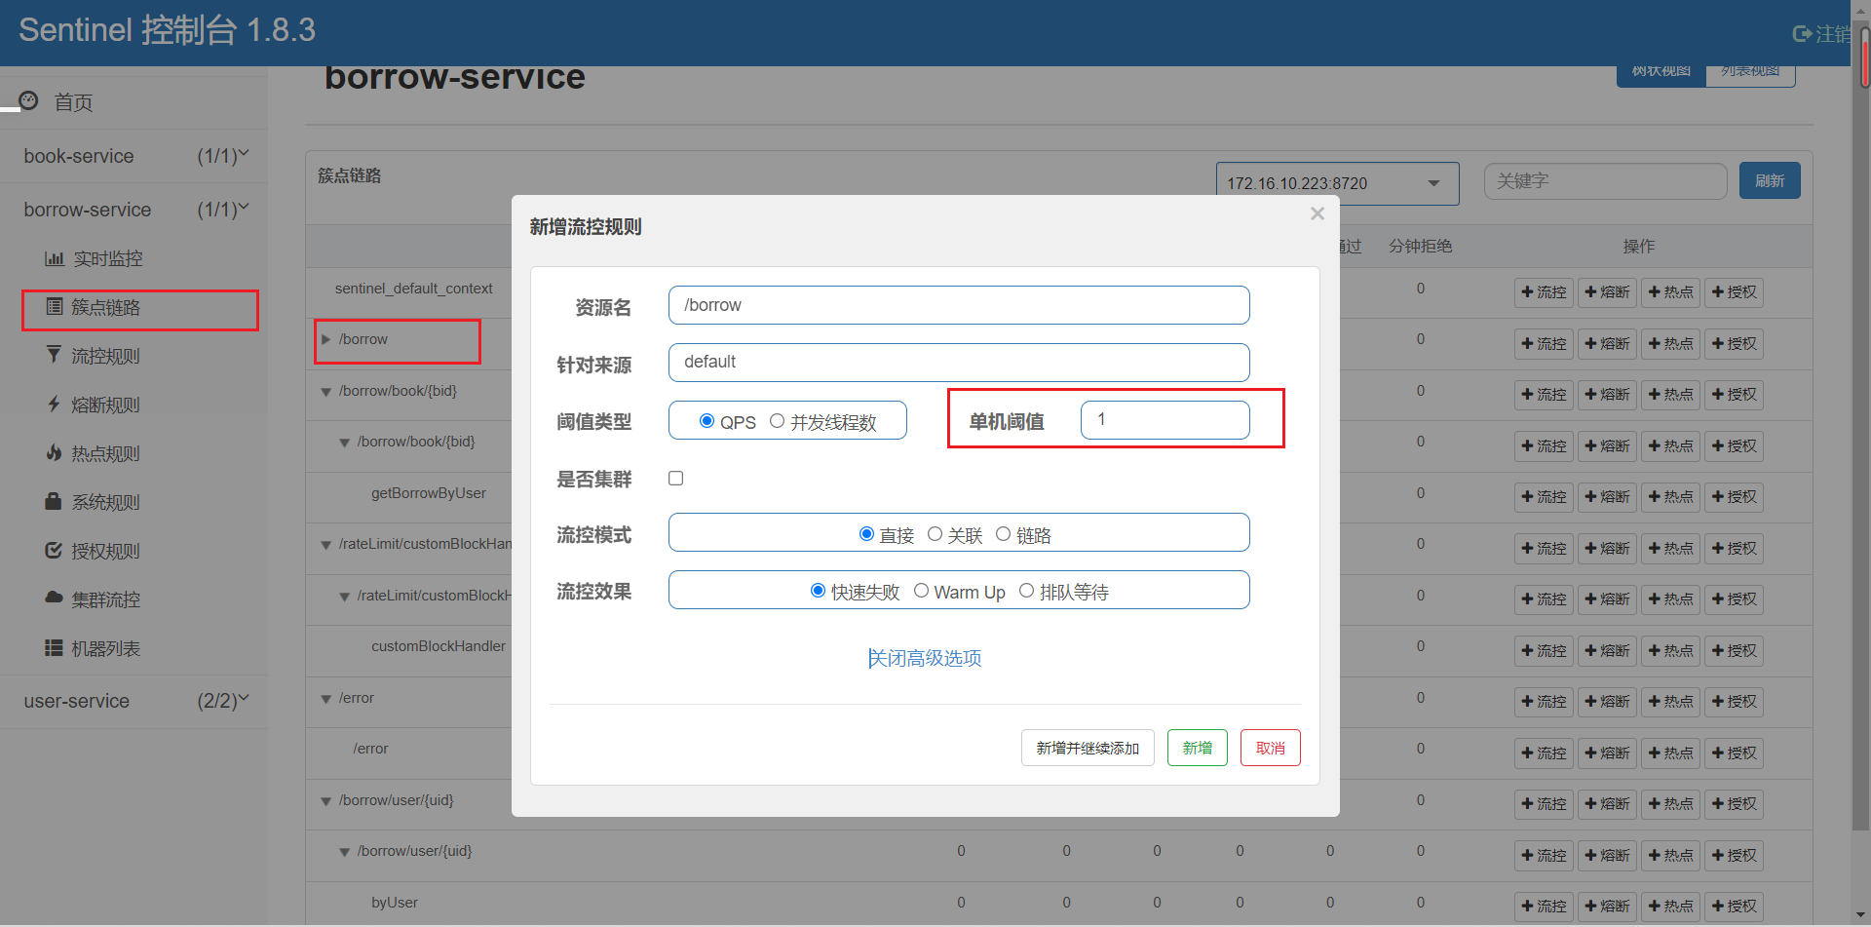The image size is (1871, 927).
Task: Click the 热点规则 fire icon
Action: (x=54, y=452)
